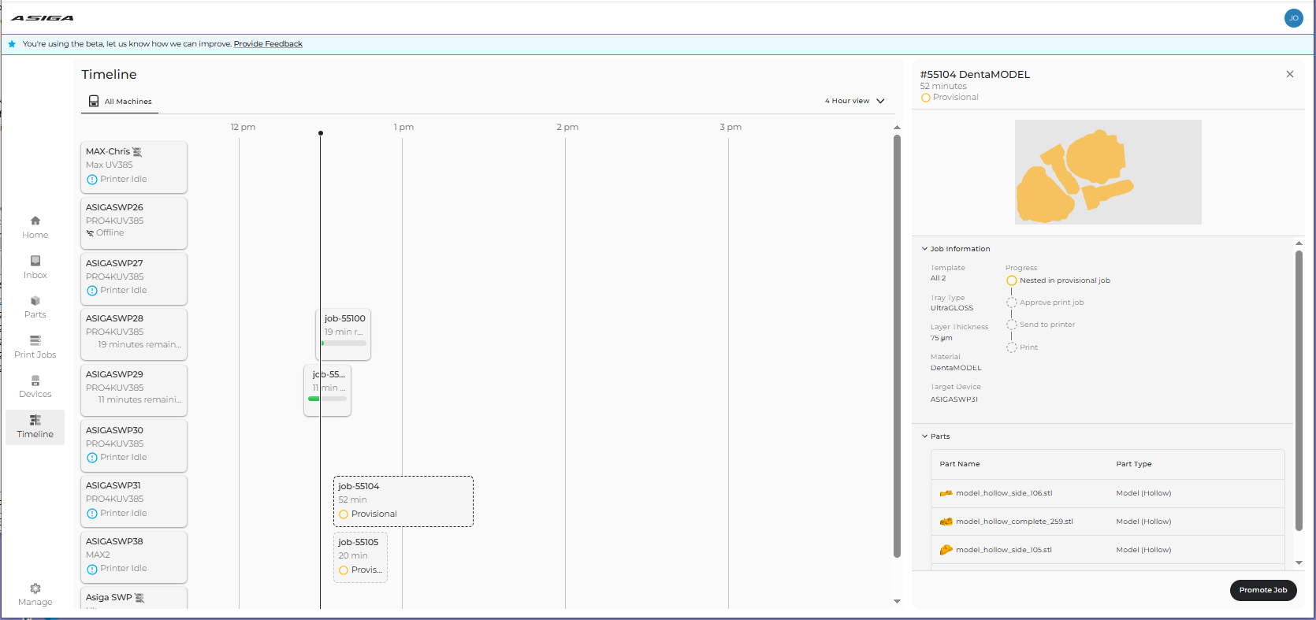Click the MAX-Chris Printer Idle status icon
The image size is (1316, 620).
point(92,180)
